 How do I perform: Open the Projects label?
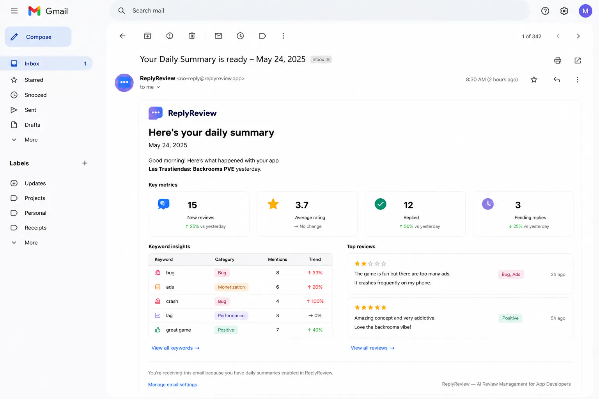pyautogui.click(x=35, y=198)
